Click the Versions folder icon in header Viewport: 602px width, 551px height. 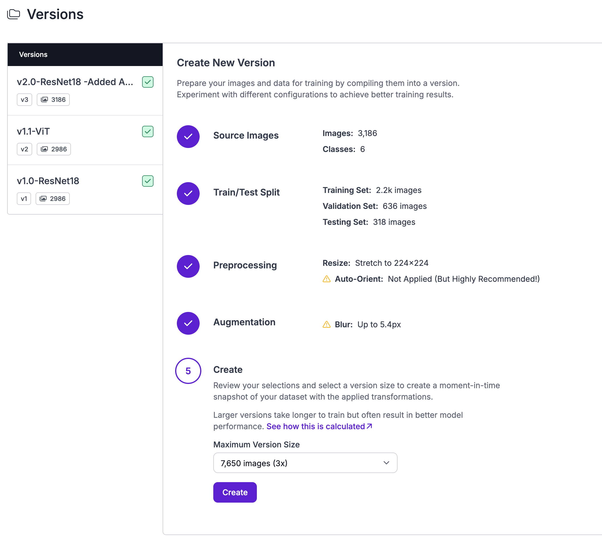pyautogui.click(x=14, y=14)
